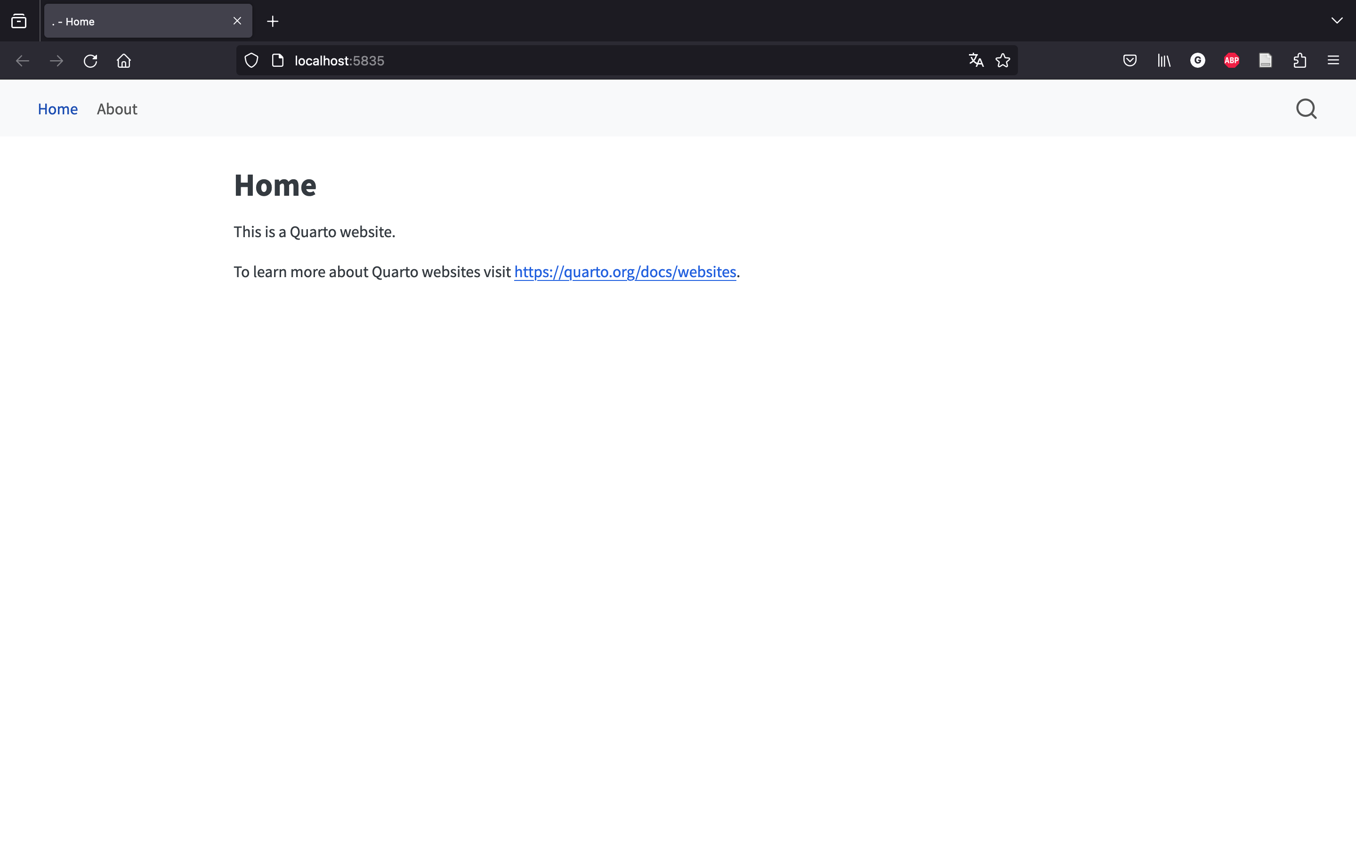Expand the list all tabs chevron

1336,21
